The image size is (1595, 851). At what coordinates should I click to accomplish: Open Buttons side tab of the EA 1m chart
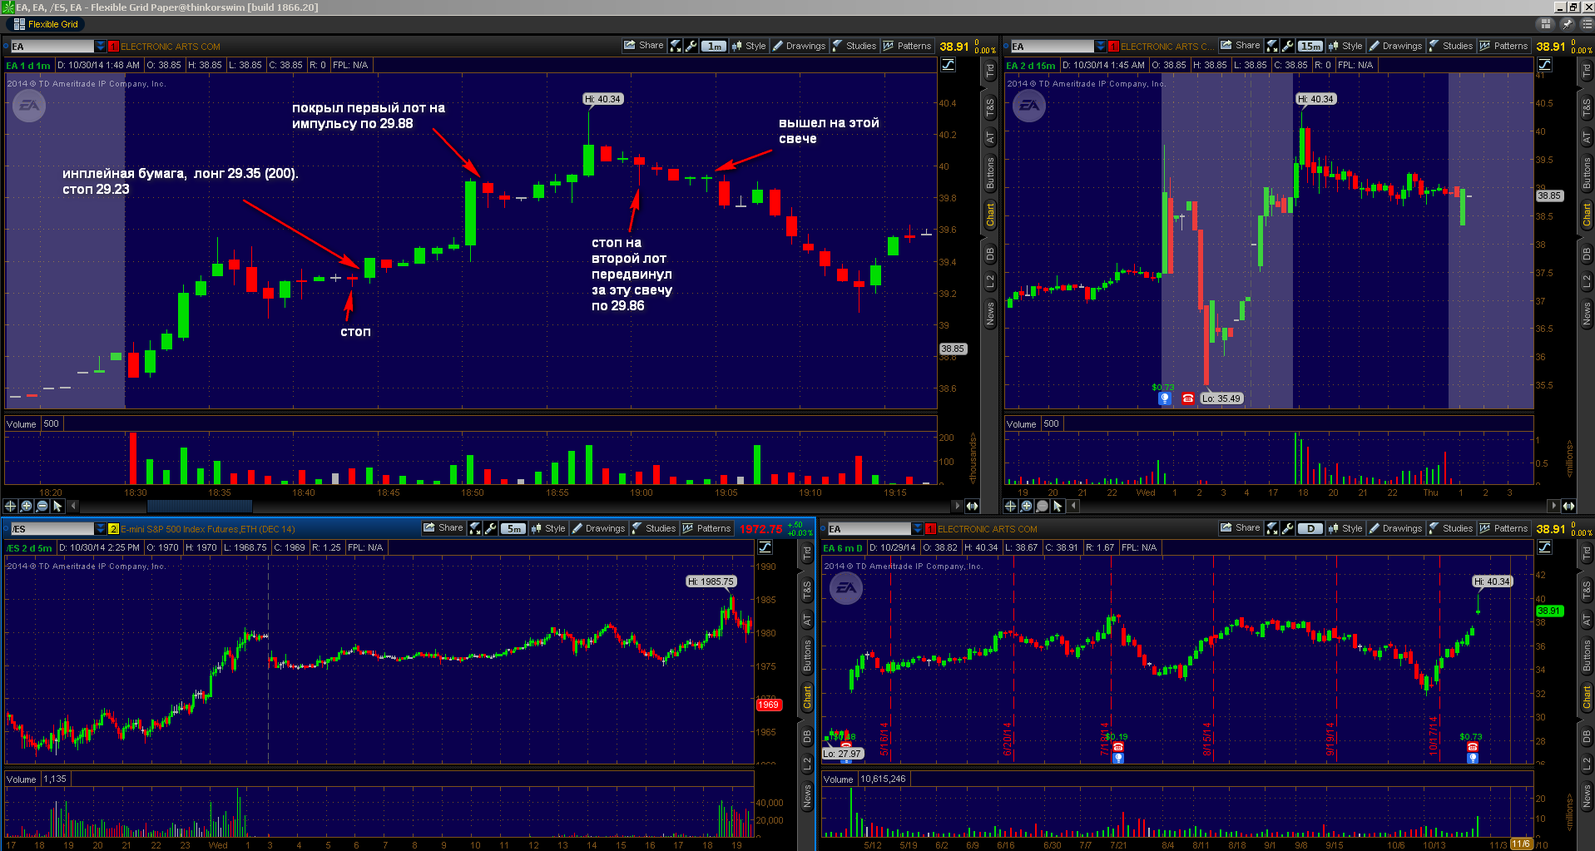tap(990, 175)
